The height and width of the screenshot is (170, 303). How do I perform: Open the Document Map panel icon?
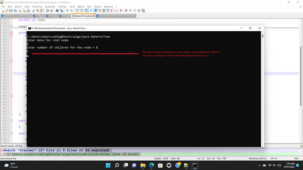coord(104,11)
